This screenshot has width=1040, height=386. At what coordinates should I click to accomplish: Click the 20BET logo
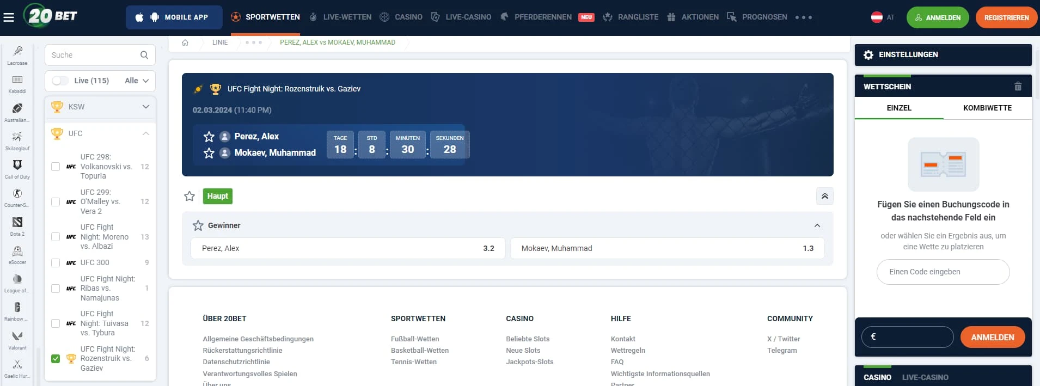[x=51, y=16]
